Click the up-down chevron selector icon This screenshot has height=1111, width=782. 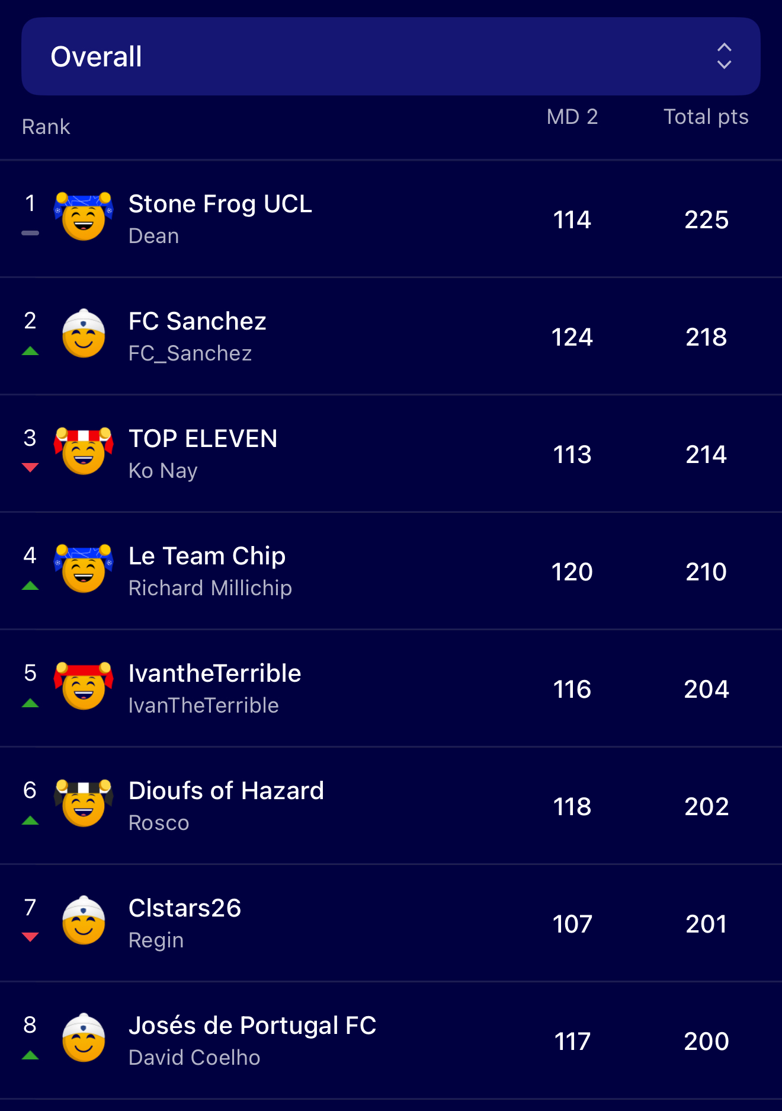click(724, 56)
